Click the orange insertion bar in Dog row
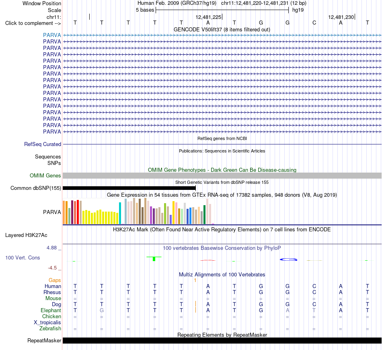The width and height of the screenshot is (382, 350). point(195,304)
